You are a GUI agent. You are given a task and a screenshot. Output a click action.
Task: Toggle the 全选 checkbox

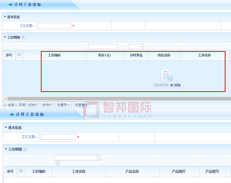pos(5,105)
